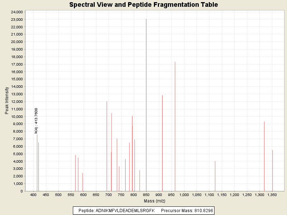This screenshot has height=215, width=287.
Task: Pick the red peak near 692 m/z
Action: [107, 147]
